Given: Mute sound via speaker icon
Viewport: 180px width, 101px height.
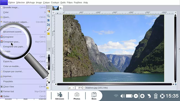Looking at the screenshot, I should [123, 96].
